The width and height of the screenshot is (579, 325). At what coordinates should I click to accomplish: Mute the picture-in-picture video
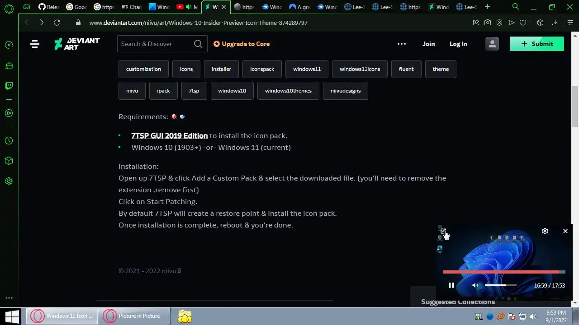coord(475,285)
